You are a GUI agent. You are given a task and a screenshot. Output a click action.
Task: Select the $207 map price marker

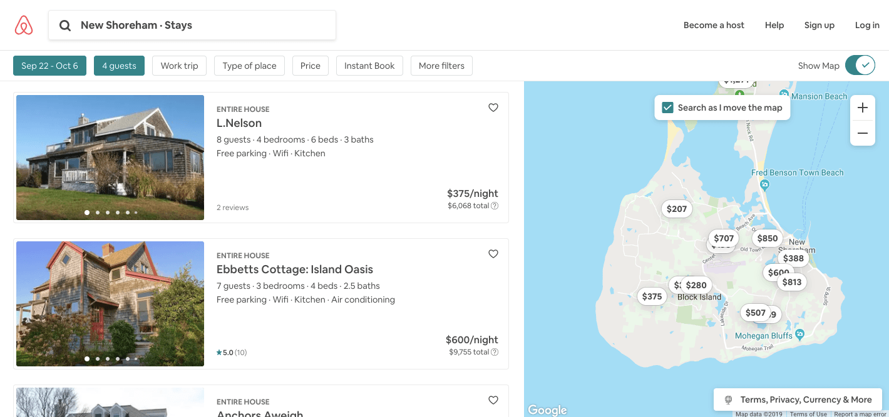coord(677,209)
